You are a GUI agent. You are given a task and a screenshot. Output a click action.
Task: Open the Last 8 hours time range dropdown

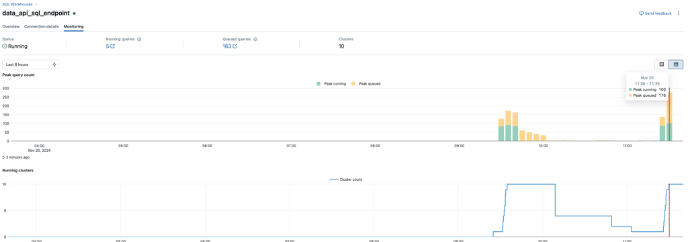pos(26,65)
